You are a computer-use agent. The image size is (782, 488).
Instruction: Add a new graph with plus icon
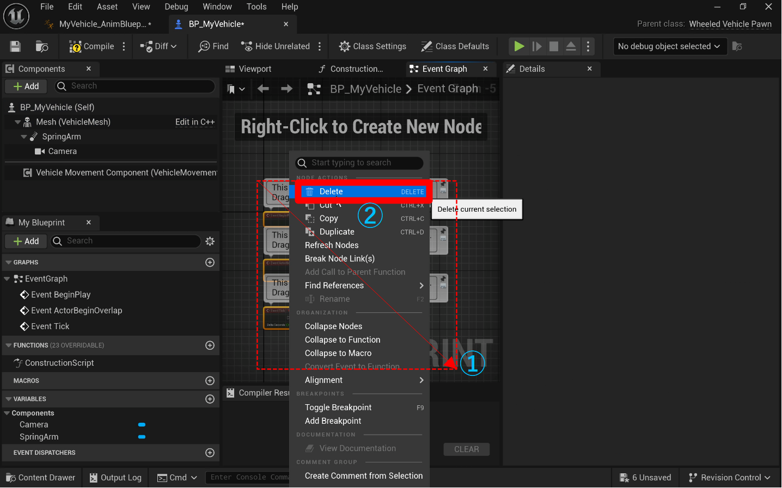point(210,262)
